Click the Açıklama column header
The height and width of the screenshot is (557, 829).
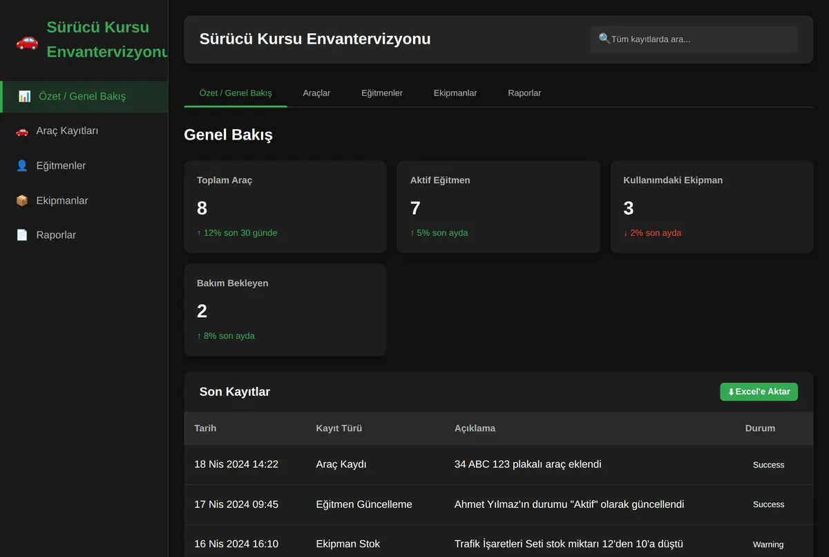[x=475, y=428]
